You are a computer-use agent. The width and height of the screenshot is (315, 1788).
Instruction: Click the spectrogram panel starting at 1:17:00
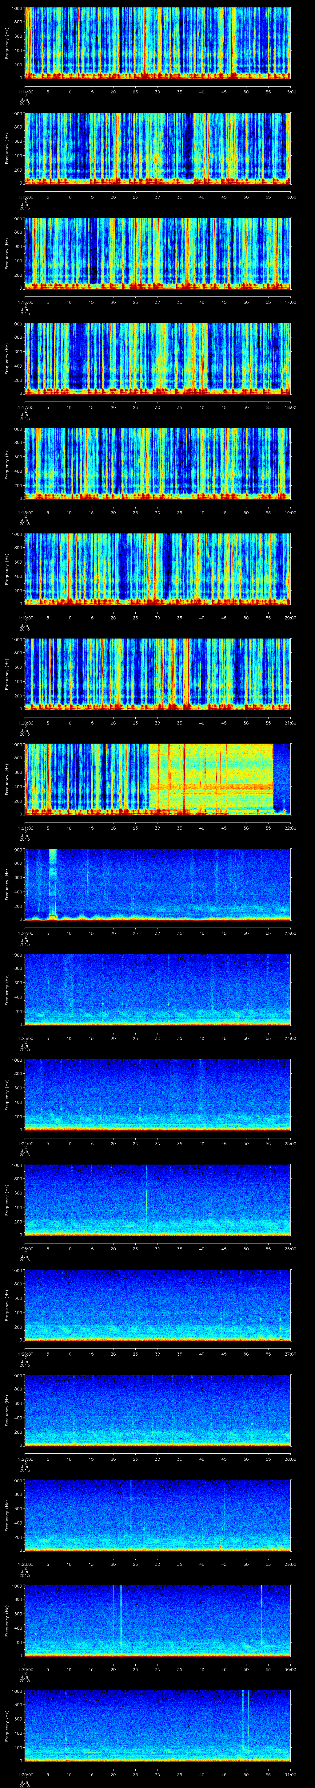coord(158,358)
